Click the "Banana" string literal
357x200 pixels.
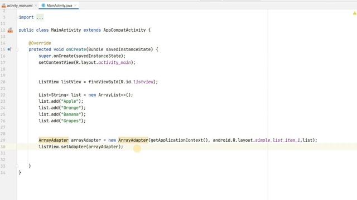pos(71,114)
